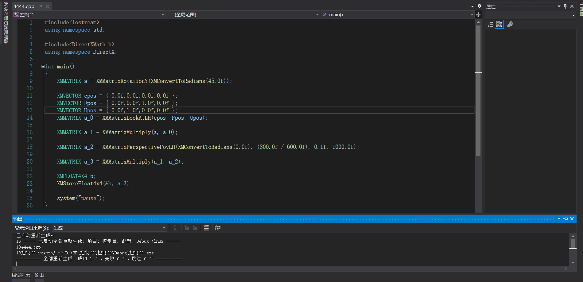Image resolution: width=583 pixels, height=282 pixels.
Task: Click line number 9 in gutter
Action: 31,81
